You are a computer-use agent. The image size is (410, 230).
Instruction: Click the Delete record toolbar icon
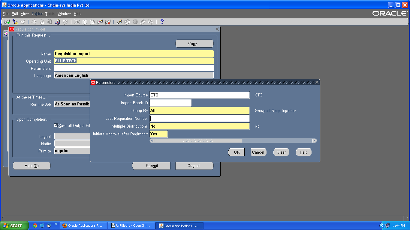click(x=108, y=22)
